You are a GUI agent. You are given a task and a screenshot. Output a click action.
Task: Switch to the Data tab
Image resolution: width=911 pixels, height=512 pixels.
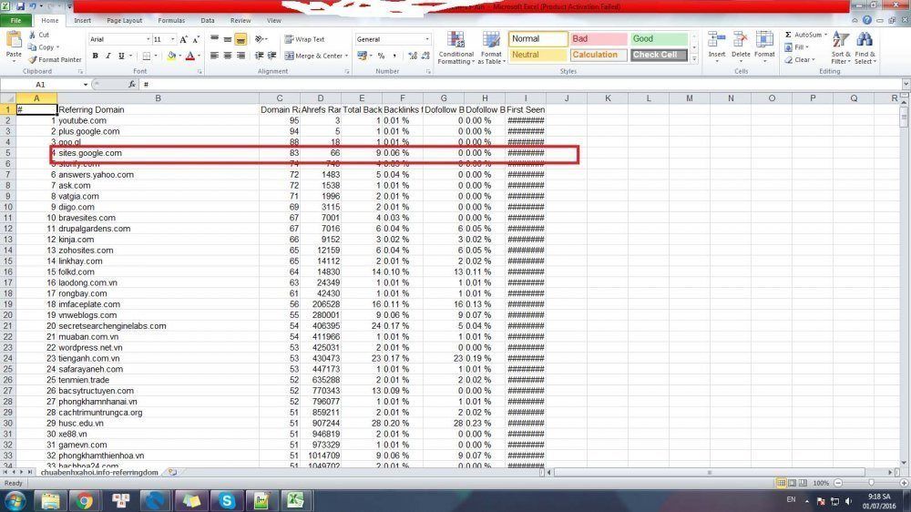pyautogui.click(x=208, y=20)
